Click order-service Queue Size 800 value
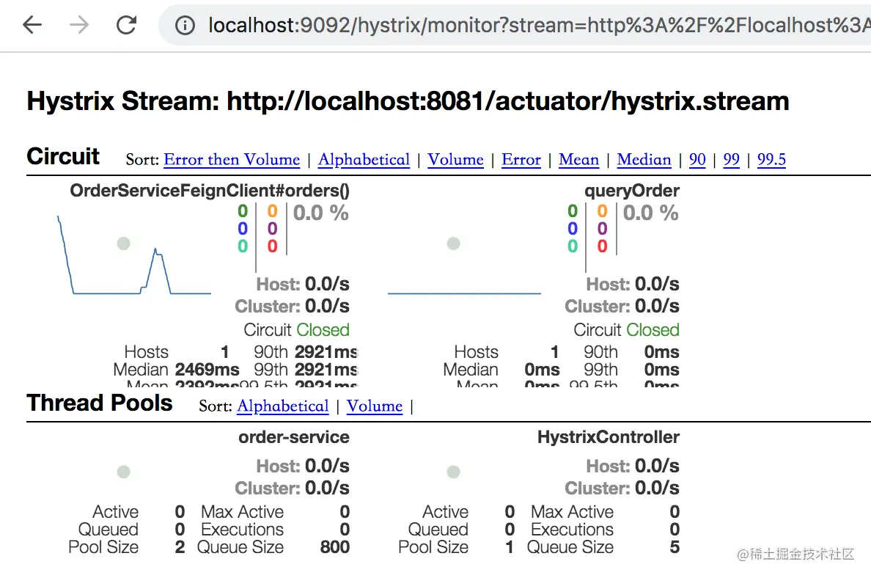The height and width of the screenshot is (578, 871). (x=335, y=547)
